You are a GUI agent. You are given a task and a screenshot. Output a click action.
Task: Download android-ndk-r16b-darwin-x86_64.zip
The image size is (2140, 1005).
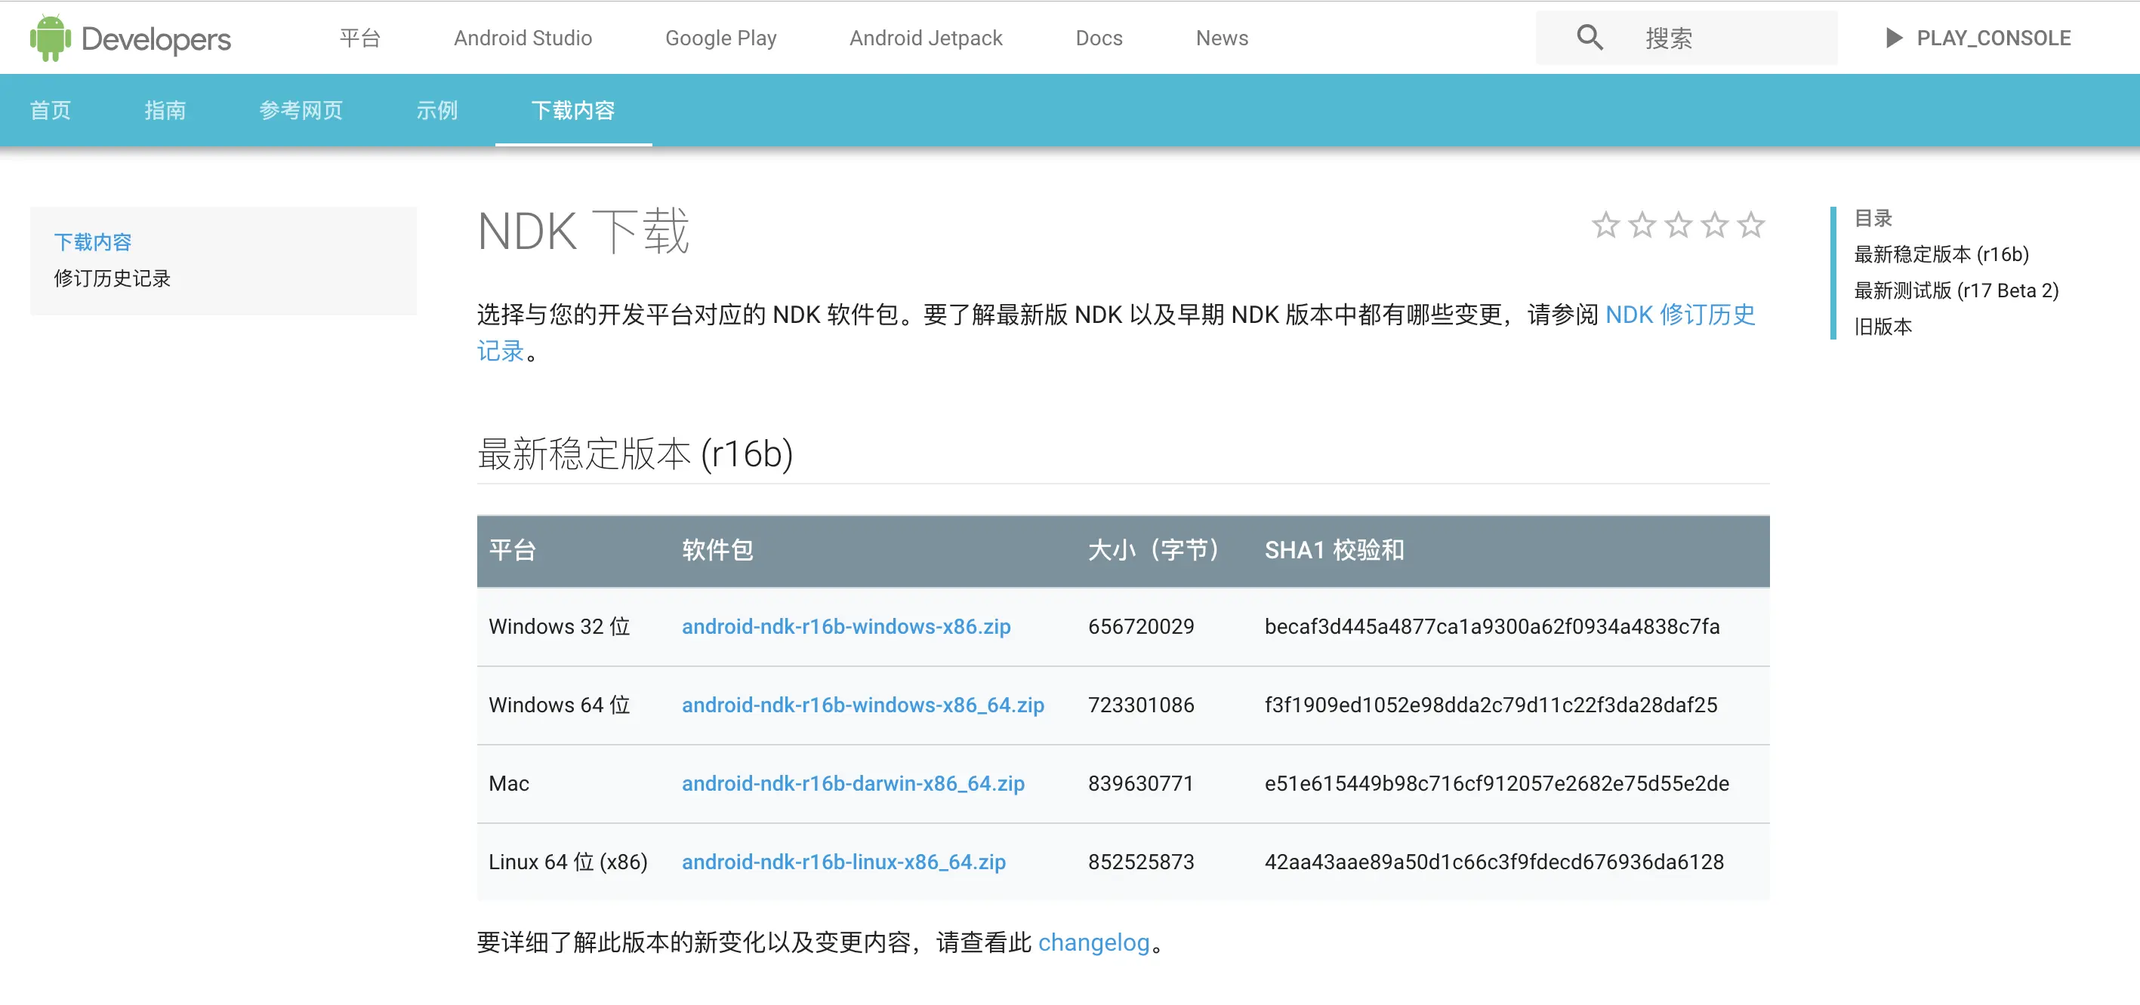[x=853, y=783]
